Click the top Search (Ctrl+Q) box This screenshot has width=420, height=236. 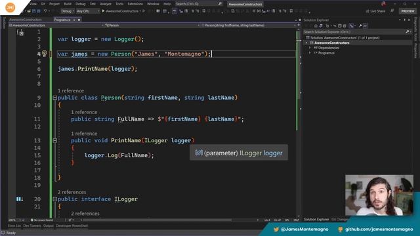tap(198, 4)
